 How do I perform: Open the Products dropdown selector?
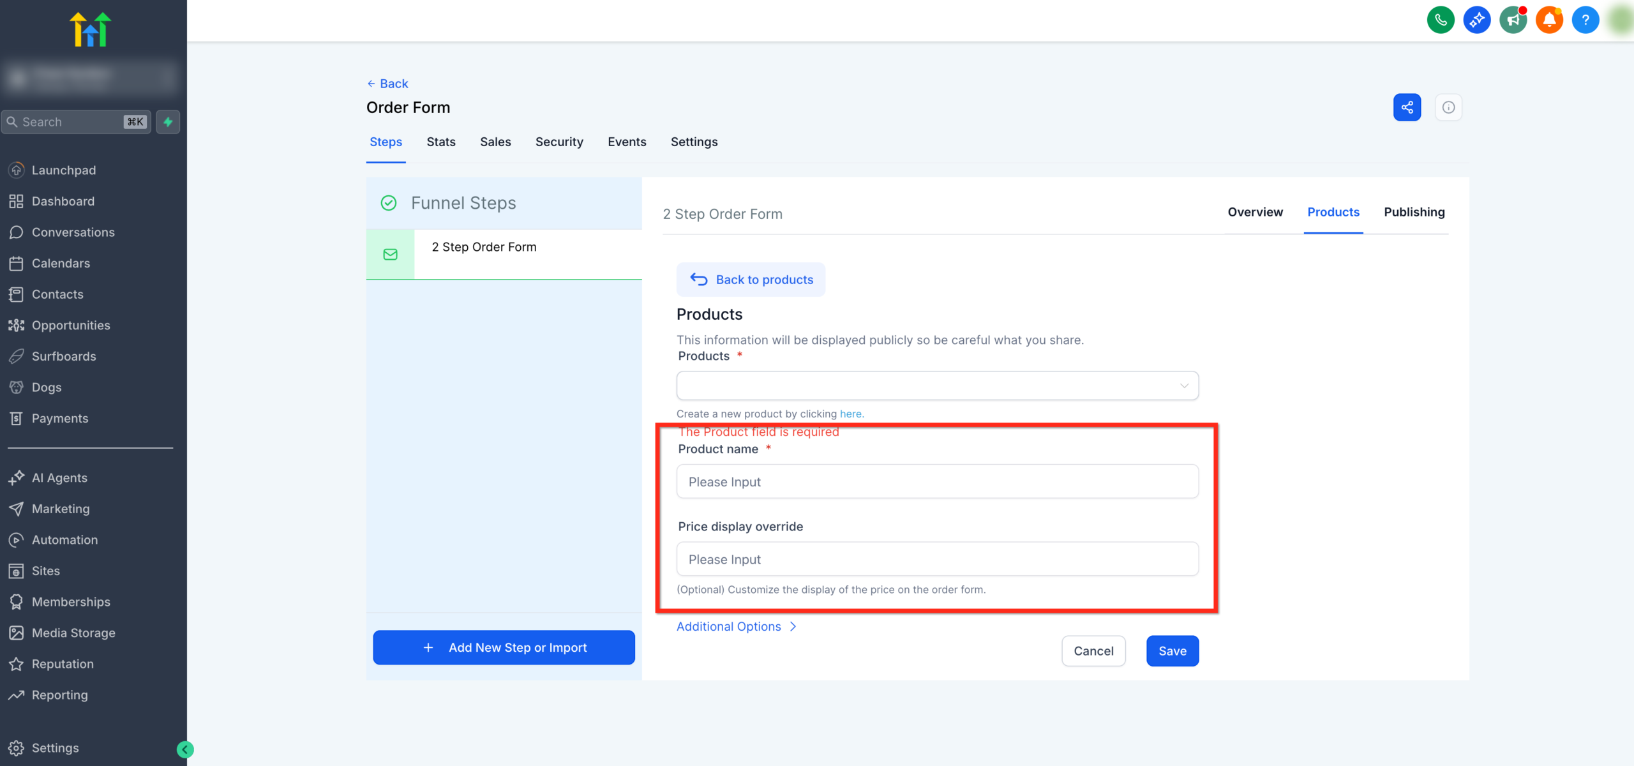point(936,386)
